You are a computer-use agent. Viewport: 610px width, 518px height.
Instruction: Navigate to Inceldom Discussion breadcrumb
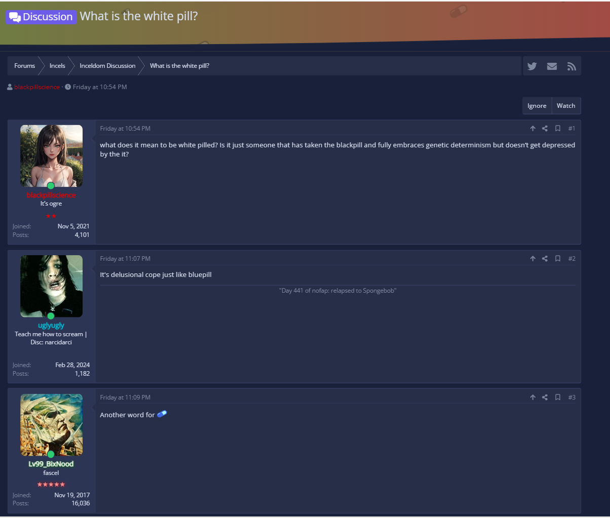tap(107, 66)
